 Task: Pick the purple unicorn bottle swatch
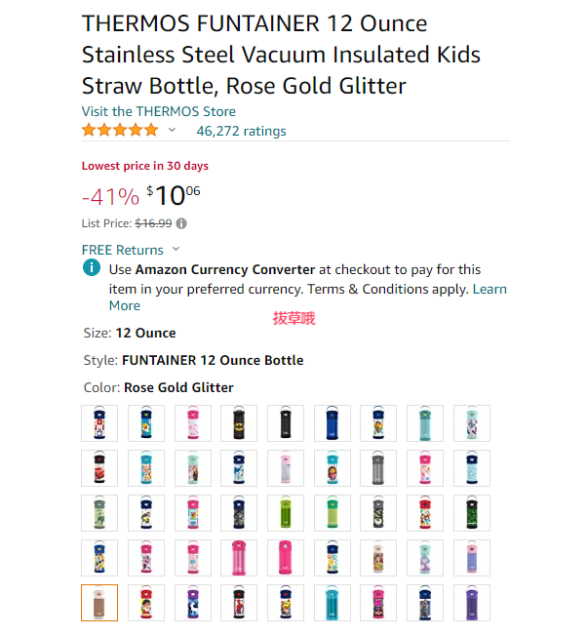(x=193, y=603)
